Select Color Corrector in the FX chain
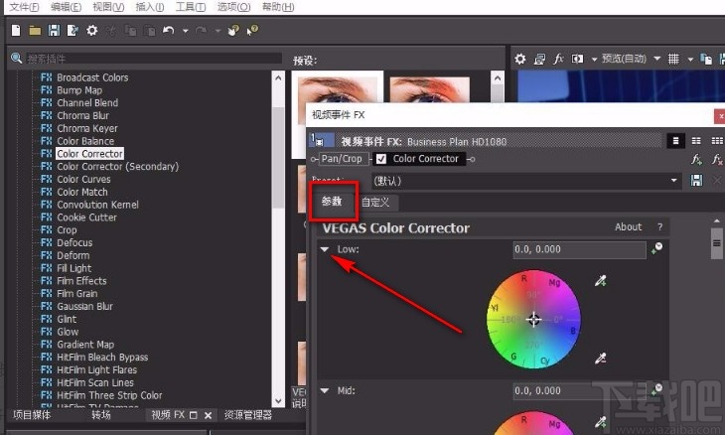Screen dimensions: 725x435 pyautogui.click(x=425, y=159)
